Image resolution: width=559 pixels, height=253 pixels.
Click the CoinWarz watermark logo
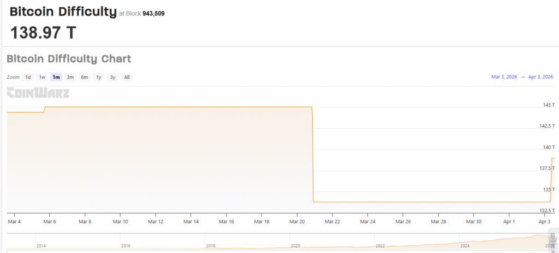coord(38,93)
